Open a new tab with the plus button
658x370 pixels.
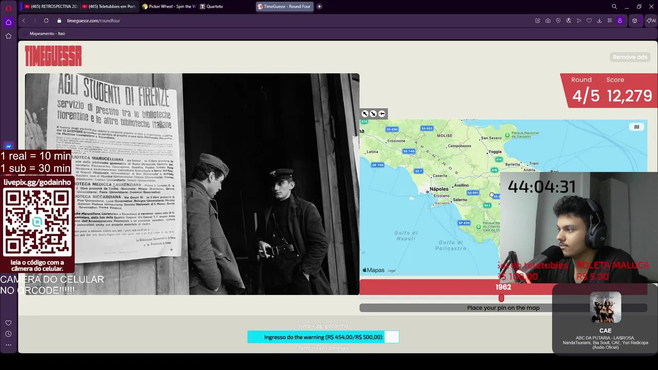tap(319, 7)
